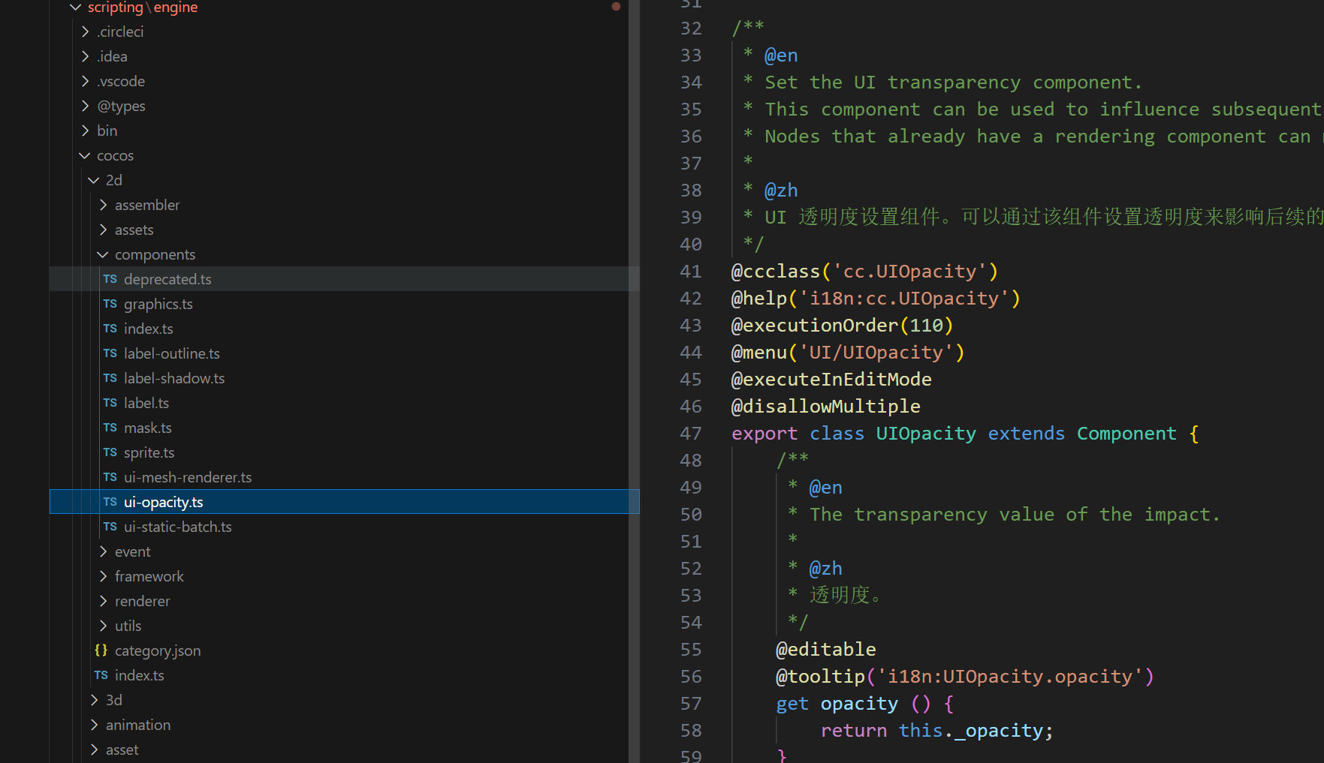The image size is (1324, 763).
Task: Click the TypeScript icon of graphics.ts
Action: coord(110,304)
